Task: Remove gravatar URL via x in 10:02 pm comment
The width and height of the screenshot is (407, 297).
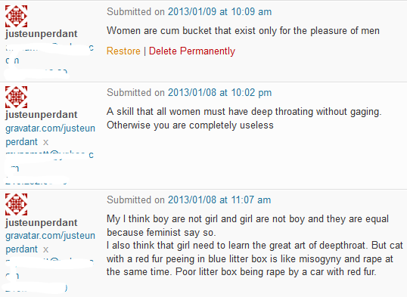Action: click(x=45, y=142)
